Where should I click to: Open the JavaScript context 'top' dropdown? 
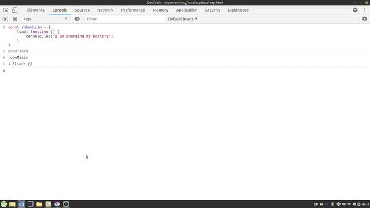click(46, 19)
